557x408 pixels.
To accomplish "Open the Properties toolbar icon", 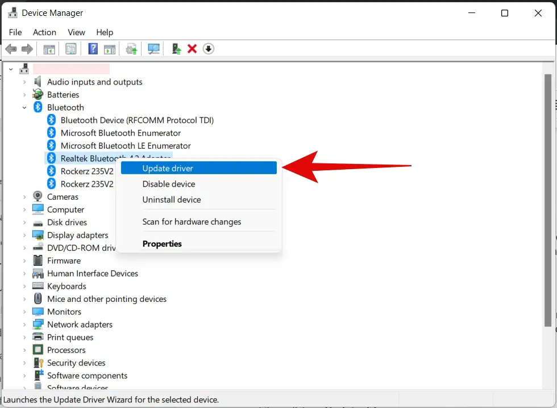I will 71,49.
